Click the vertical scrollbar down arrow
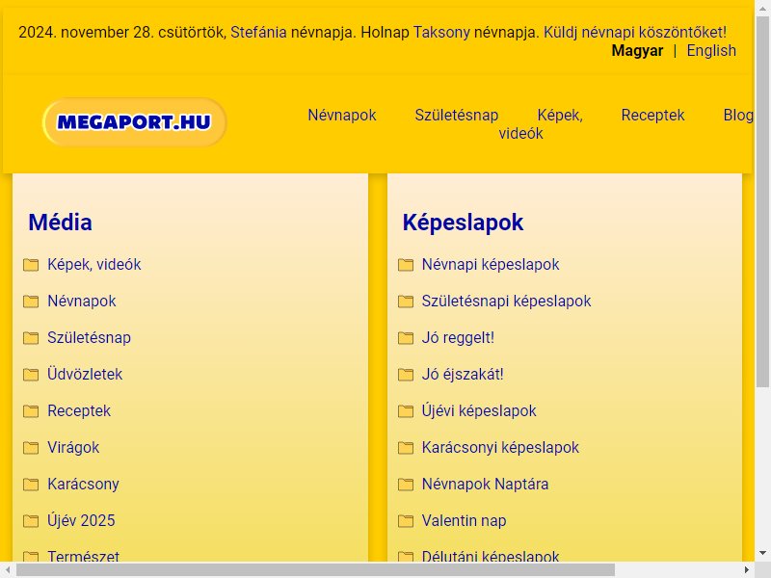Screen dimensions: 771x578 [x=762, y=554]
